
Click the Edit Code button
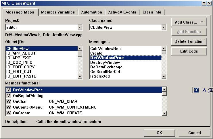189,51
